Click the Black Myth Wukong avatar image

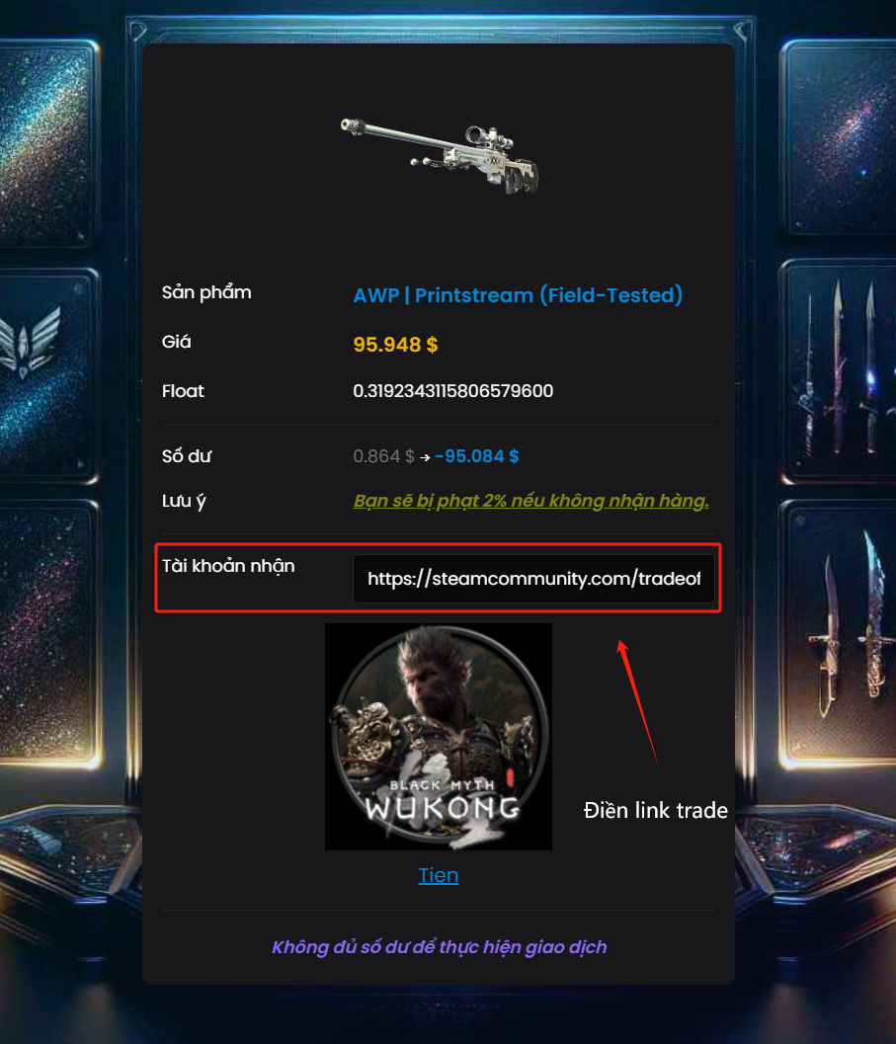439,737
